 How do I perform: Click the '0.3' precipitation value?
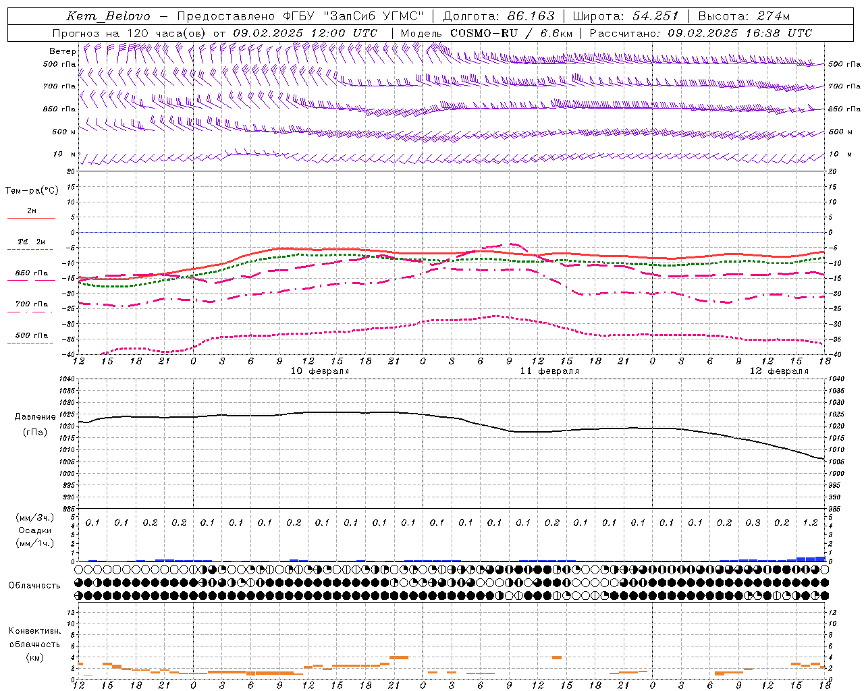coord(753,523)
